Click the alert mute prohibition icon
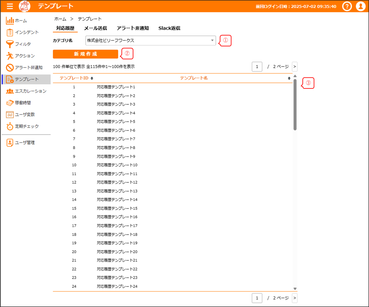The height and width of the screenshot is (307, 369). 10,68
